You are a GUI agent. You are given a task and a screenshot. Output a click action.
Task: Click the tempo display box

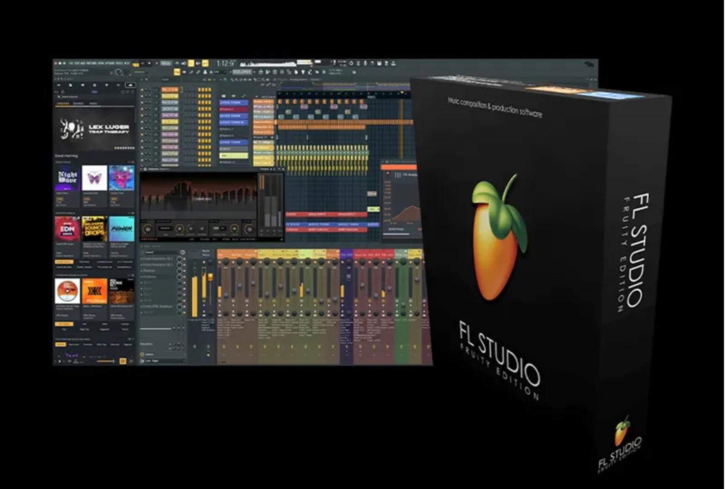[x=166, y=63]
